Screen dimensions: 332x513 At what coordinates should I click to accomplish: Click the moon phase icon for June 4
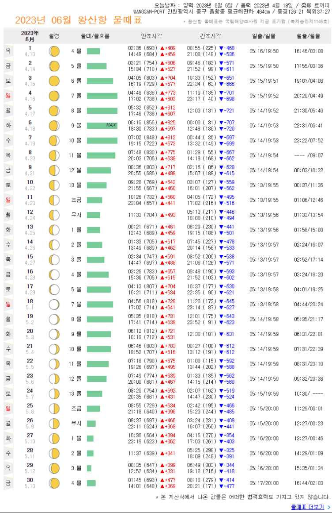pos(54,96)
